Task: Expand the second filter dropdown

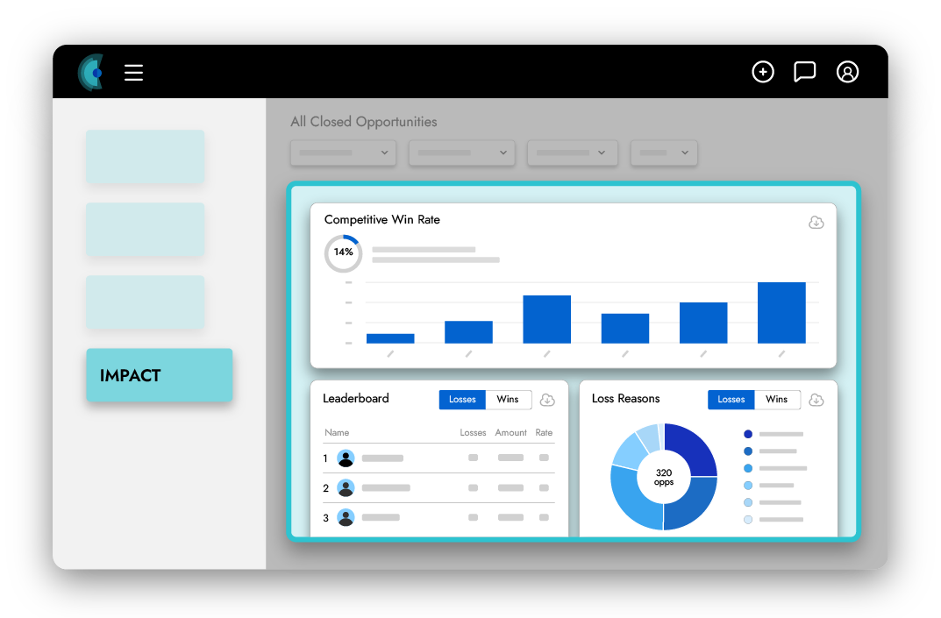Action: tap(461, 153)
